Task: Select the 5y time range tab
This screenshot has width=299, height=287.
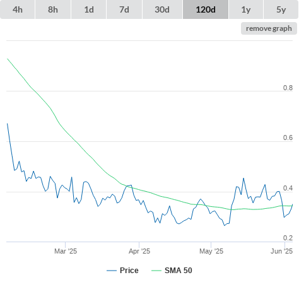Action: [281, 9]
